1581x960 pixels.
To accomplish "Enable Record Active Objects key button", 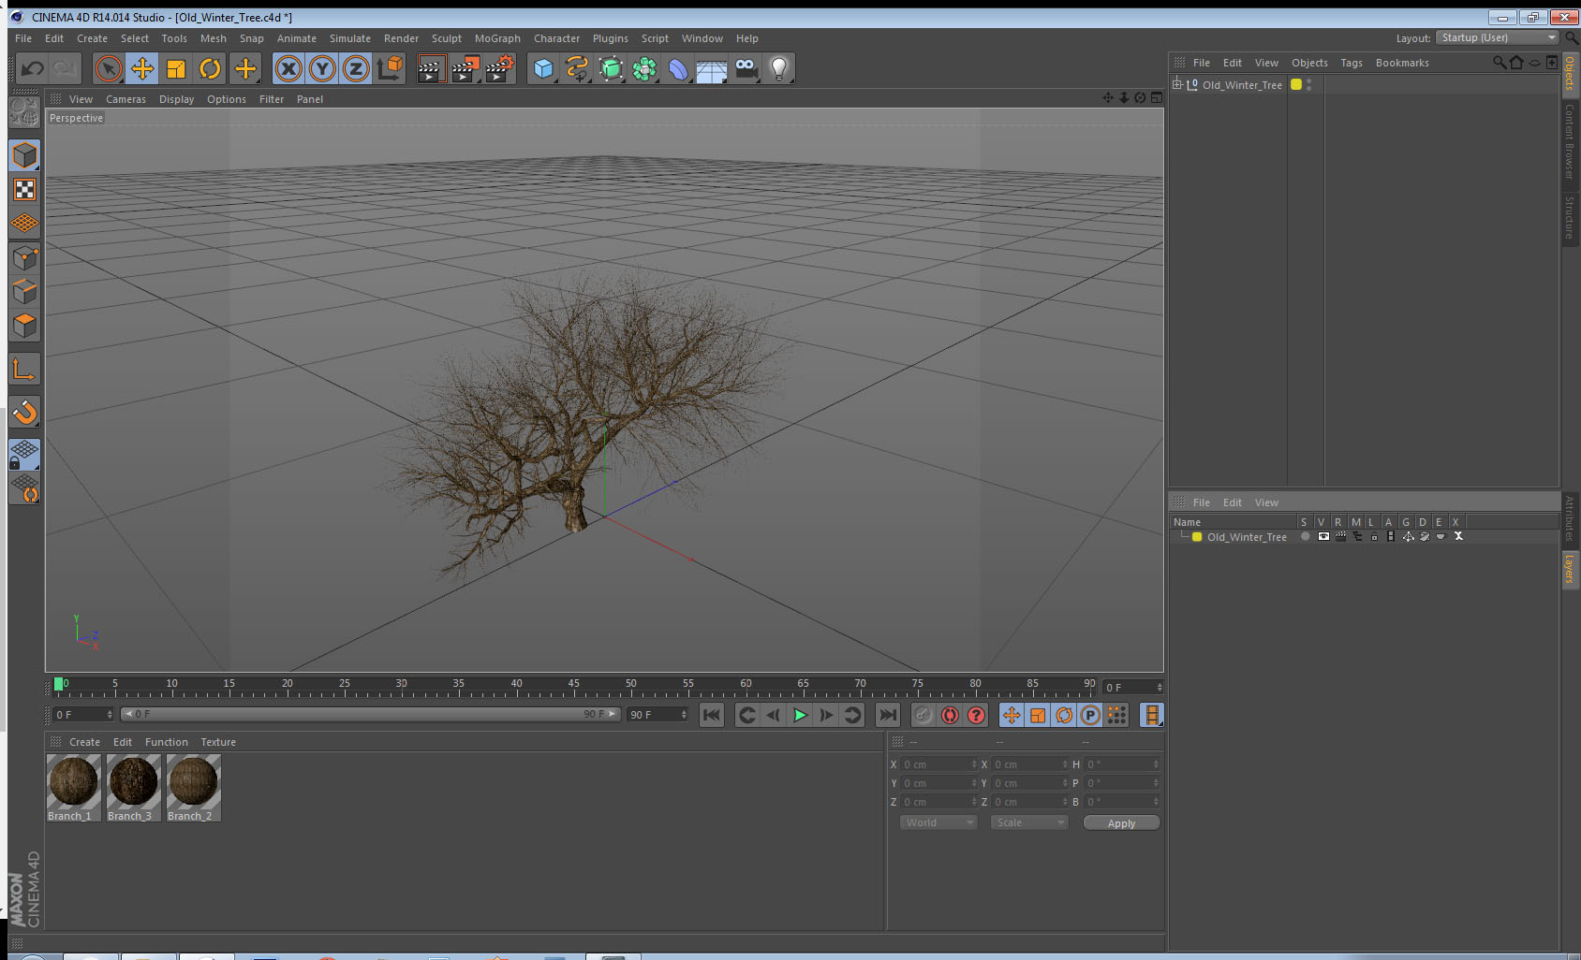I will (x=923, y=716).
